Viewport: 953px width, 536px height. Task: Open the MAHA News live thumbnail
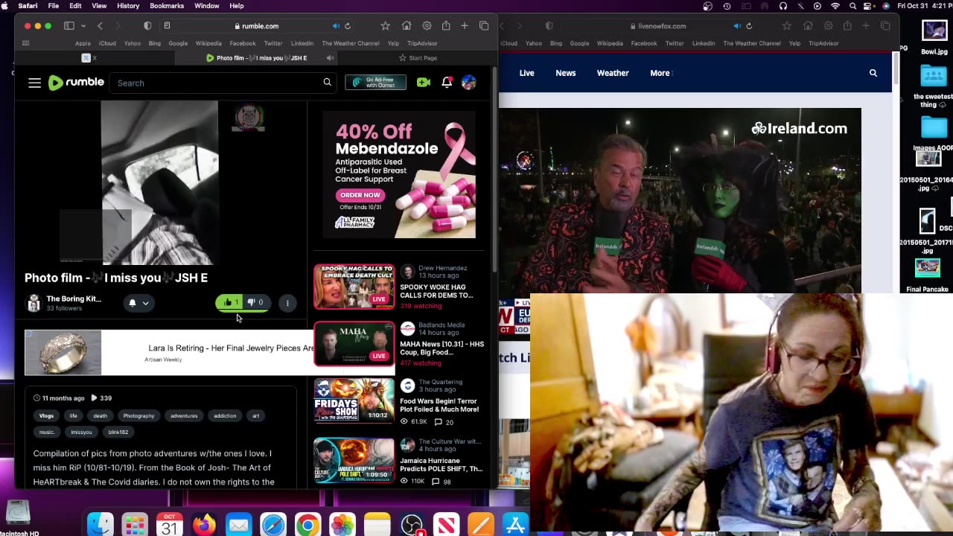tap(354, 344)
